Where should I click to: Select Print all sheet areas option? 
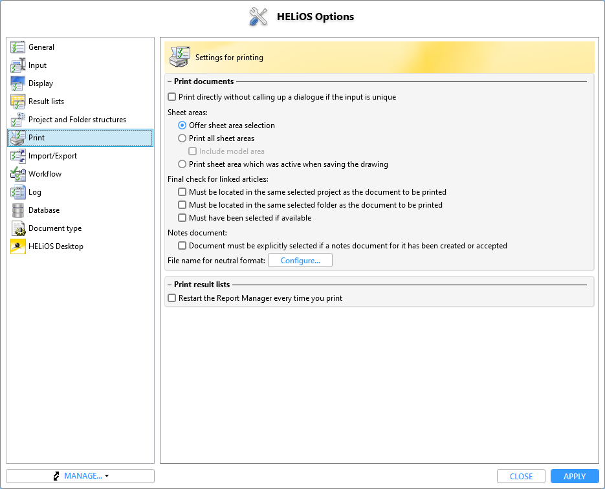(182, 138)
